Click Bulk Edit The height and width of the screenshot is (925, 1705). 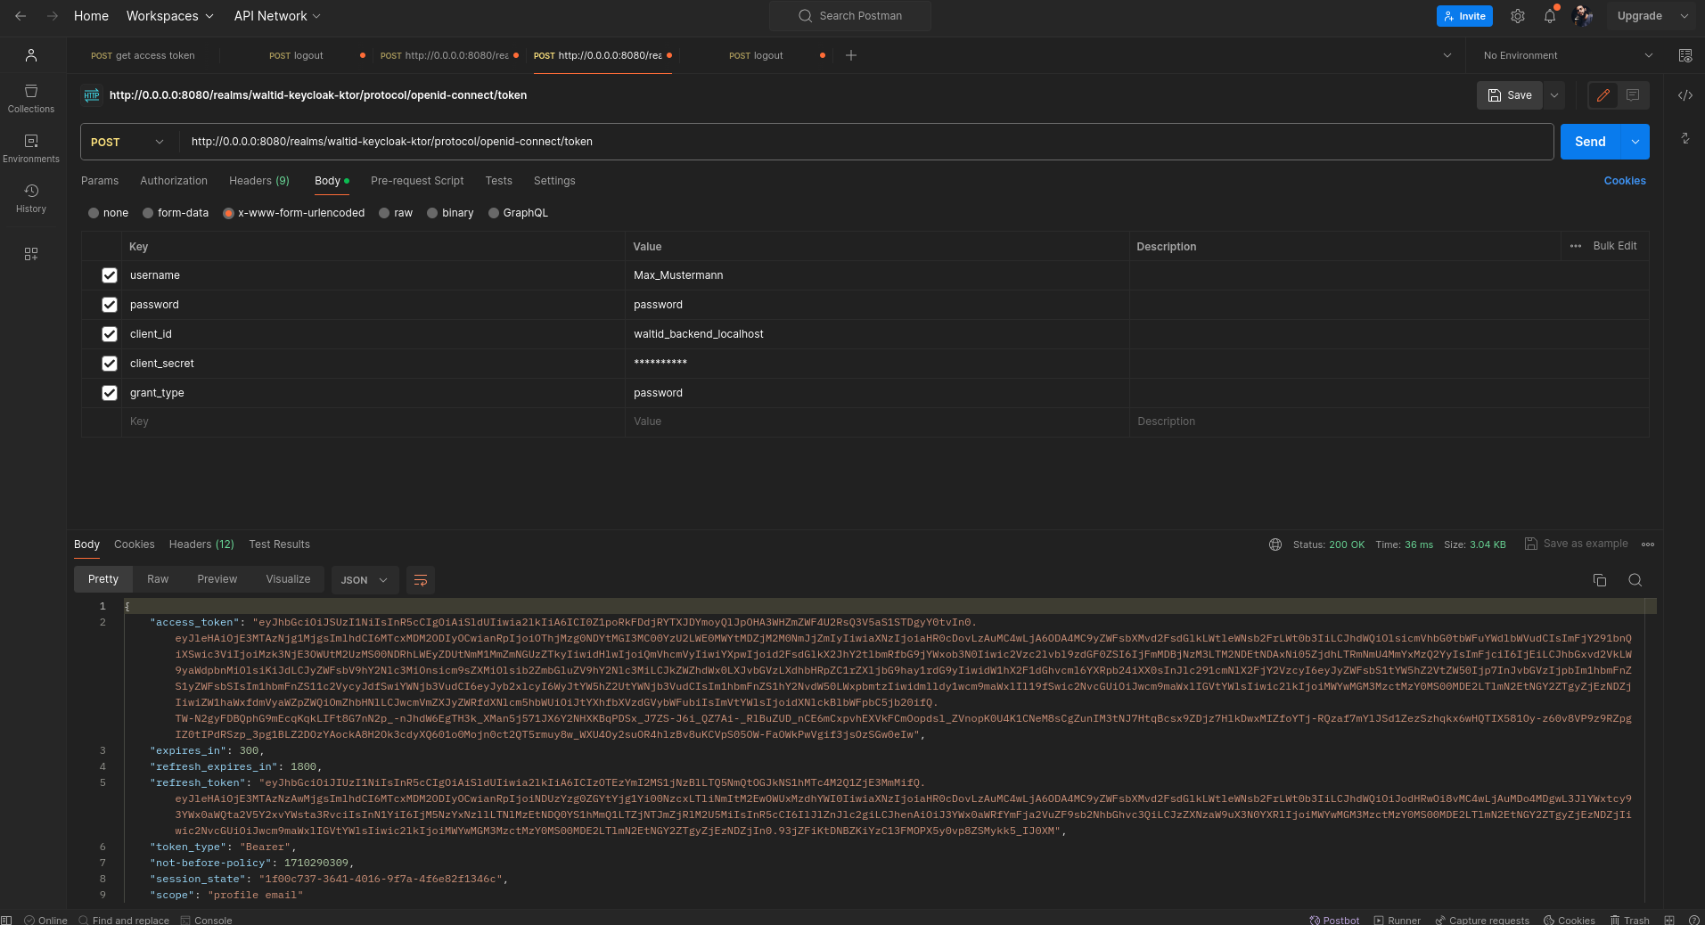(1614, 246)
